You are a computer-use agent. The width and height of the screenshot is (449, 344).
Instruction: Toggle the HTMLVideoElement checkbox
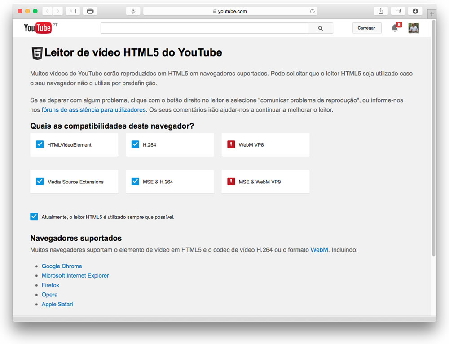[x=40, y=144]
